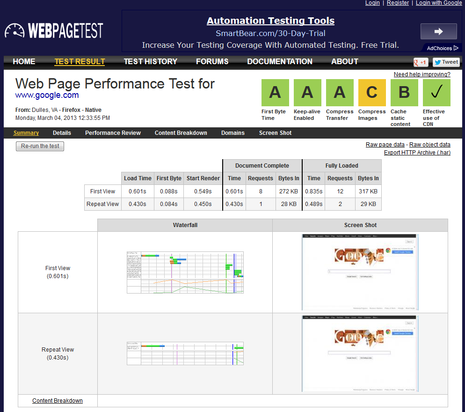Click the First View load time 0.601s cell
Viewport: 465px width, 412px height.
tap(138, 191)
